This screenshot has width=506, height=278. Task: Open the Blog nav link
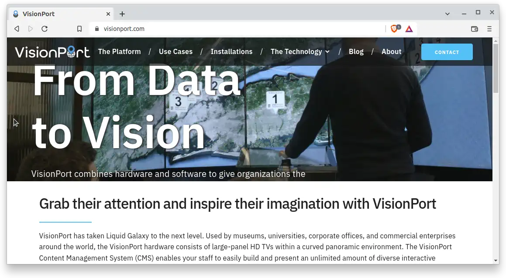point(356,51)
